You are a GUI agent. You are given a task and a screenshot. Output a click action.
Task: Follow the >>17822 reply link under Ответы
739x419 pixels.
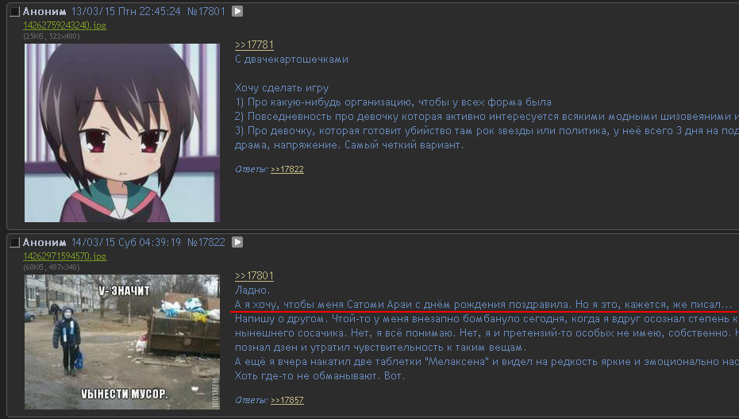287,169
